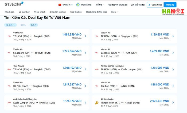
Task: Select the Khách sạn tab
Action: pyautogui.click(x=10, y=12)
